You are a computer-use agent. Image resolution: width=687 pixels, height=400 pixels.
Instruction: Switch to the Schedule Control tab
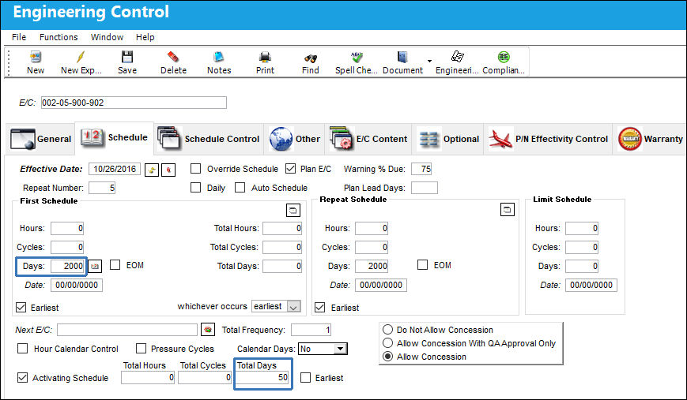[x=209, y=139]
